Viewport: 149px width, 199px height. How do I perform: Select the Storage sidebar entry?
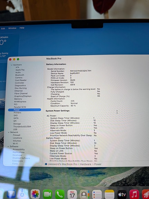pos(17,124)
